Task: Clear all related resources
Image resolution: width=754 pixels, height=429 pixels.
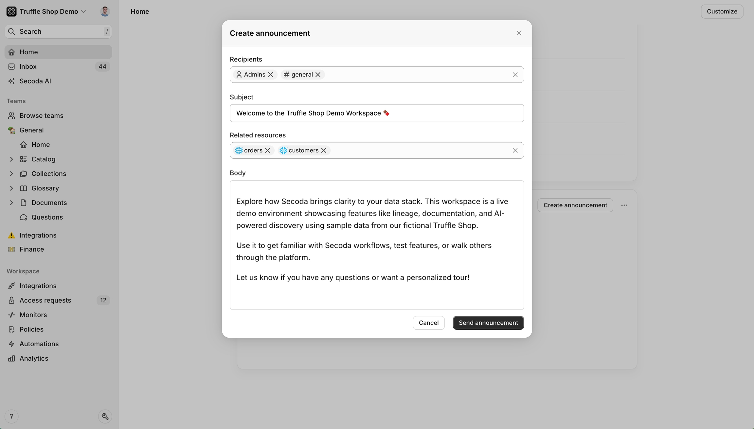Action: coord(515,150)
